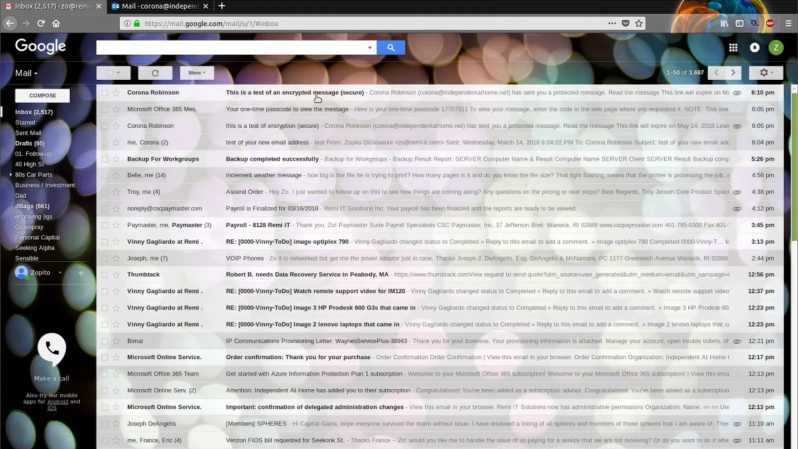The width and height of the screenshot is (798, 449).
Task: Star the Thumbtack email
Action: point(116,274)
